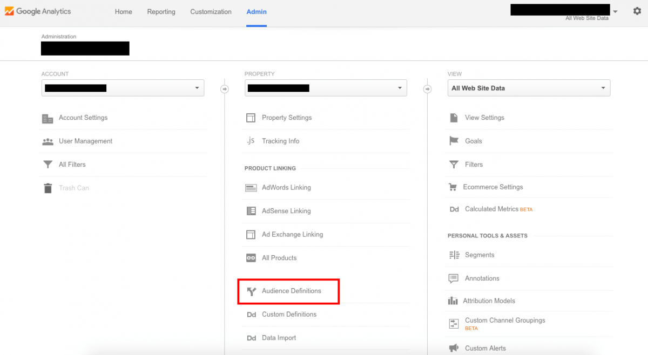
Task: Click the Segments icon
Action: (454, 255)
